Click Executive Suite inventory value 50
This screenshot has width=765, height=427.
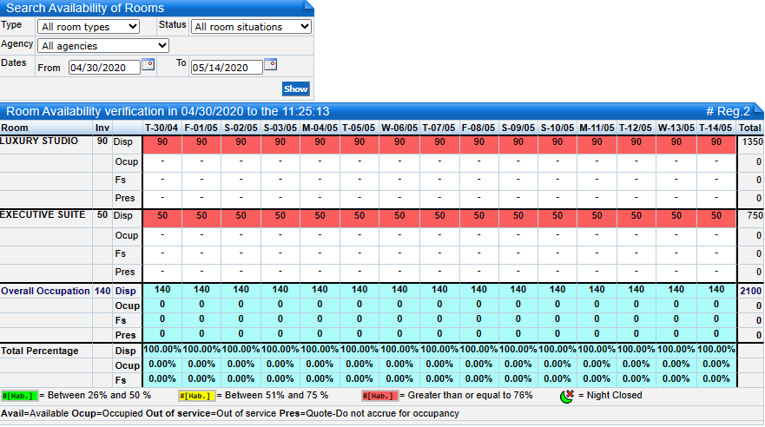[102, 215]
